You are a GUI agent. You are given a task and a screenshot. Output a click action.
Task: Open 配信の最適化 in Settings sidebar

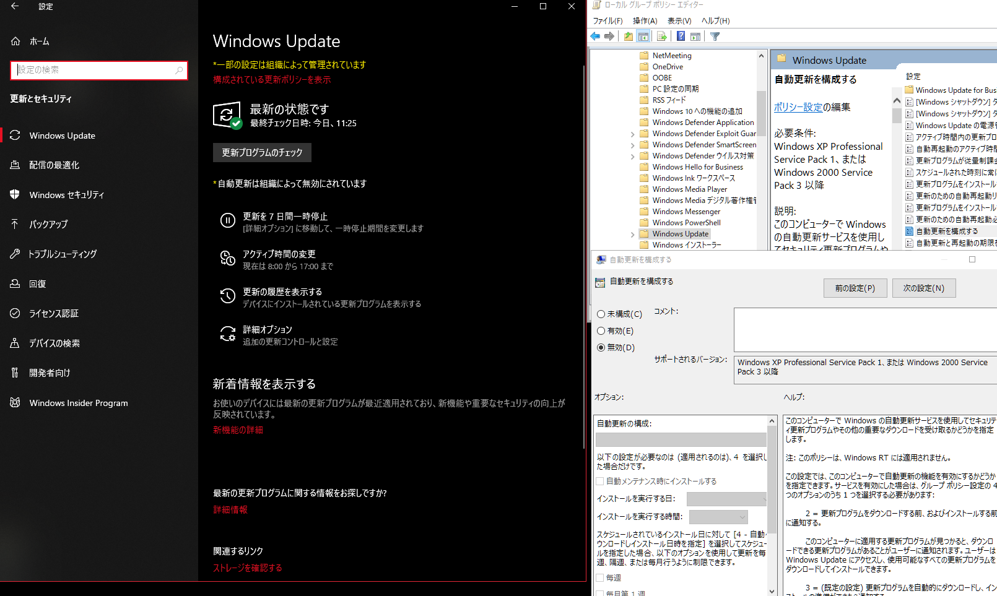[99, 165]
